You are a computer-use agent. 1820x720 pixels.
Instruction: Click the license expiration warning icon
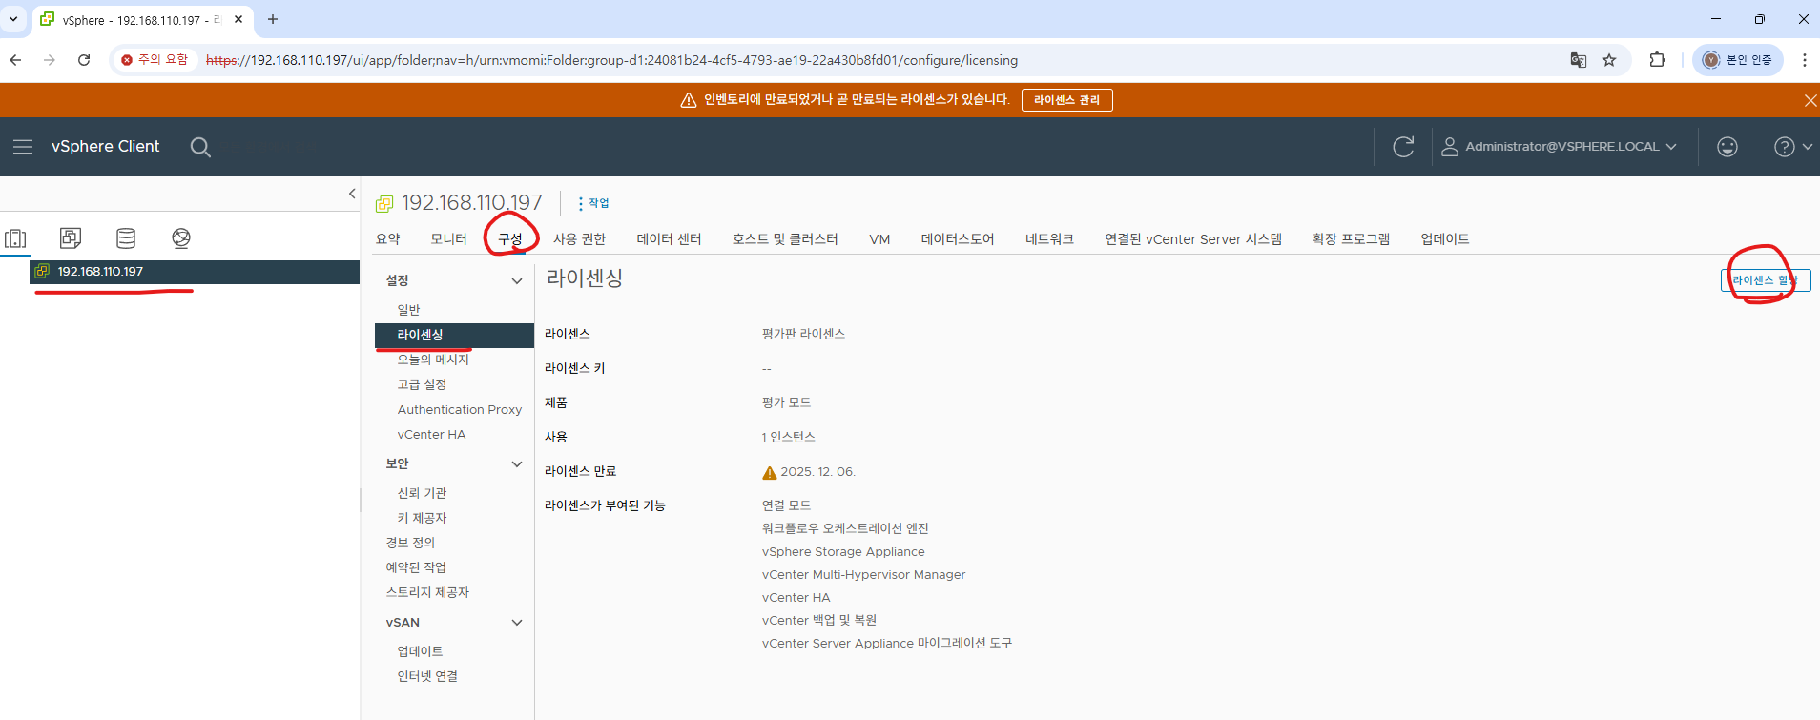770,472
